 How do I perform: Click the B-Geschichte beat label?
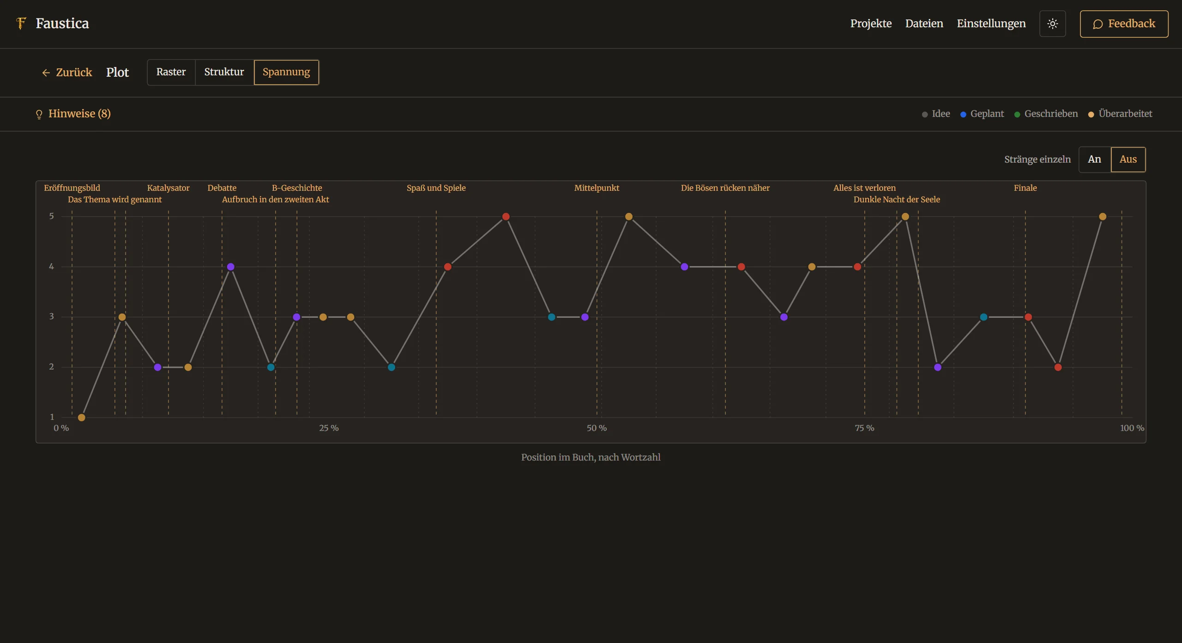(297, 188)
